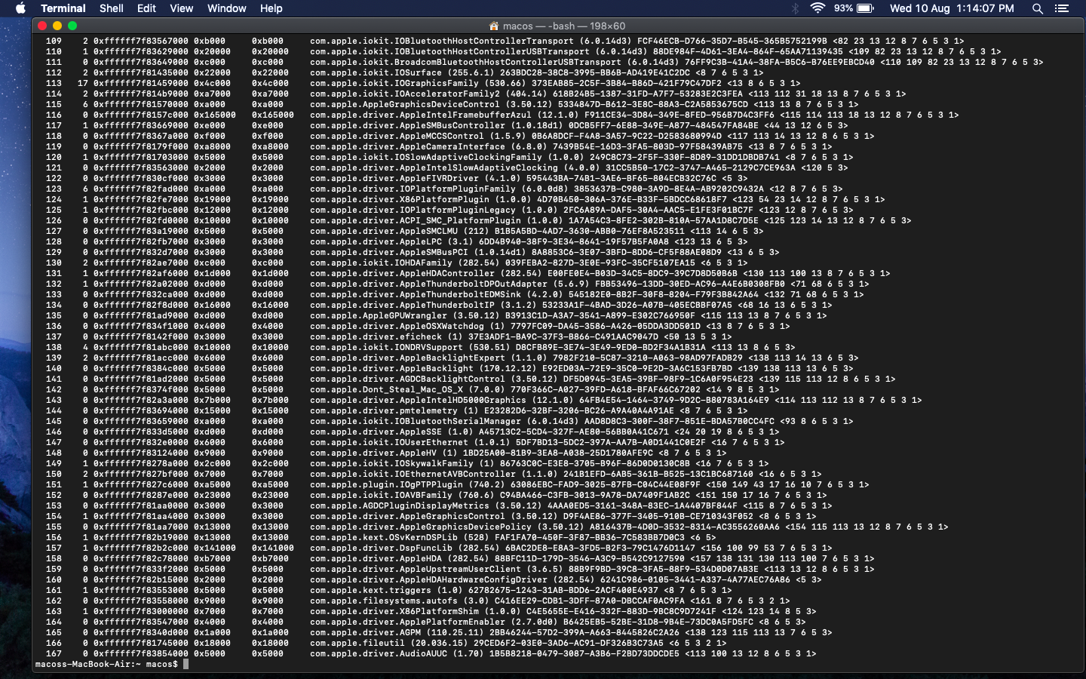The height and width of the screenshot is (679, 1086).
Task: Open the Window menu
Action: [x=226, y=8]
